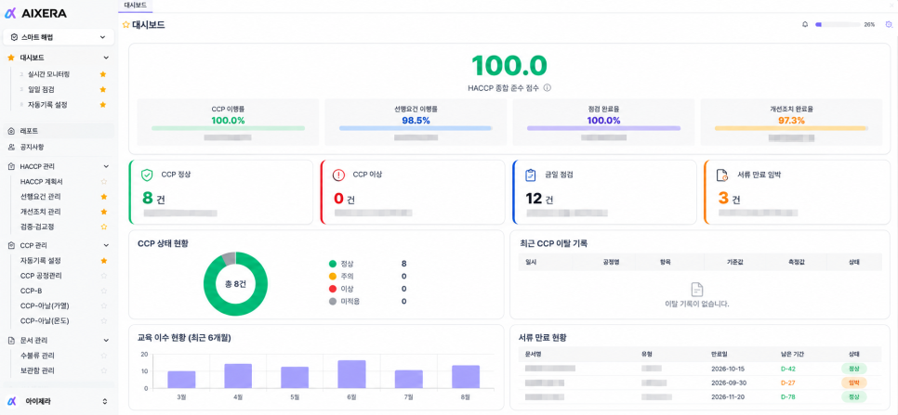898x415 pixels.
Task: Click the 26% progress bar at top right
Action: [x=838, y=25]
